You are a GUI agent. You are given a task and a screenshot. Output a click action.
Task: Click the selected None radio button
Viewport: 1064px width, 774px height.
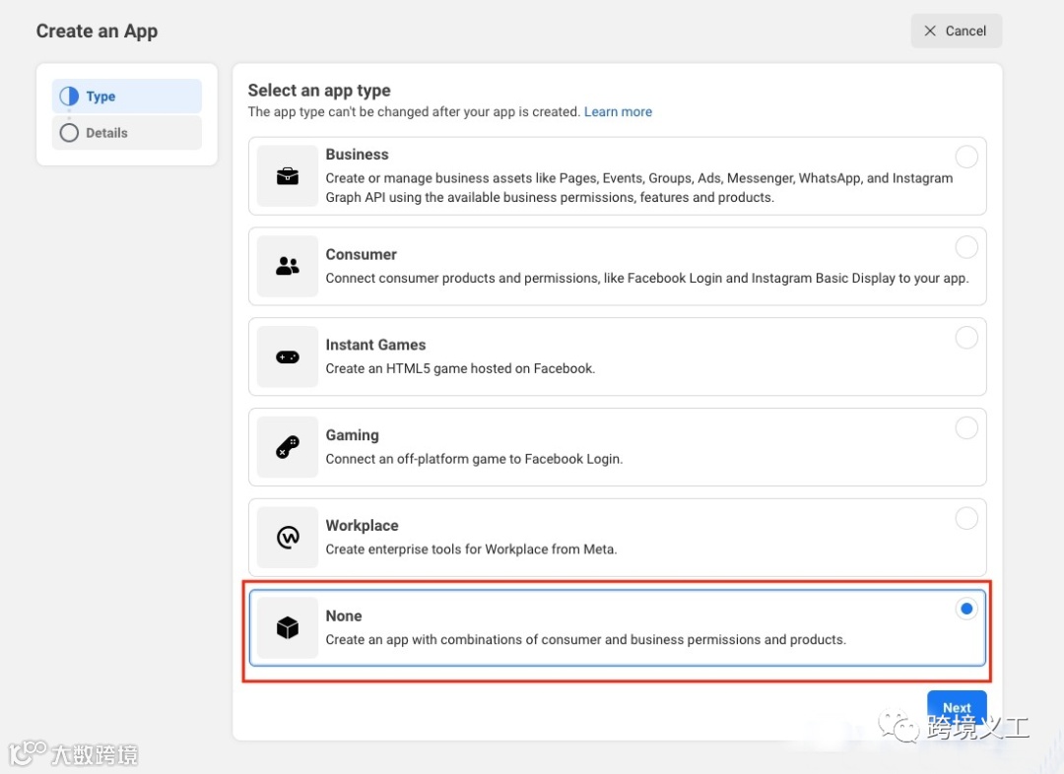(966, 609)
